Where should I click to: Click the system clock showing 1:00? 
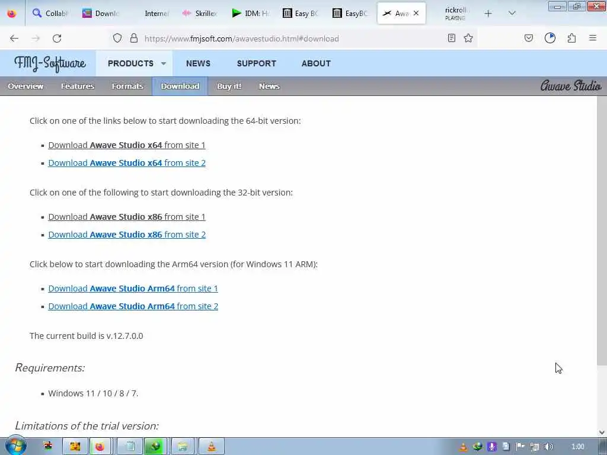tap(577, 447)
